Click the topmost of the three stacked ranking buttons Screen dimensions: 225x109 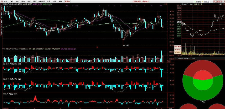pos(178,47)
